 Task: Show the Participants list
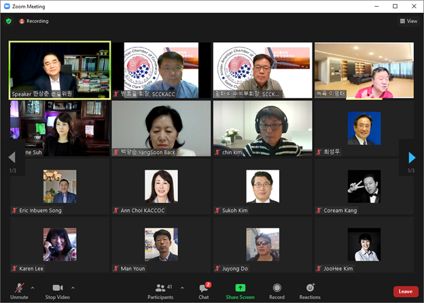click(160, 290)
